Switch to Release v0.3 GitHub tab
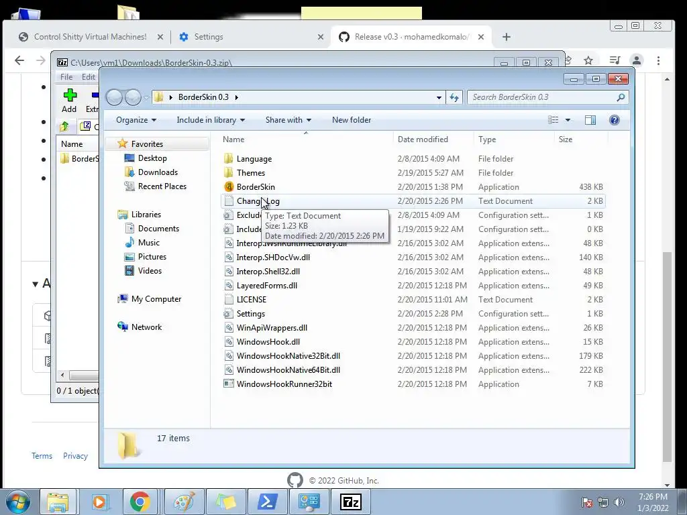The width and height of the screenshot is (687, 515). [411, 37]
